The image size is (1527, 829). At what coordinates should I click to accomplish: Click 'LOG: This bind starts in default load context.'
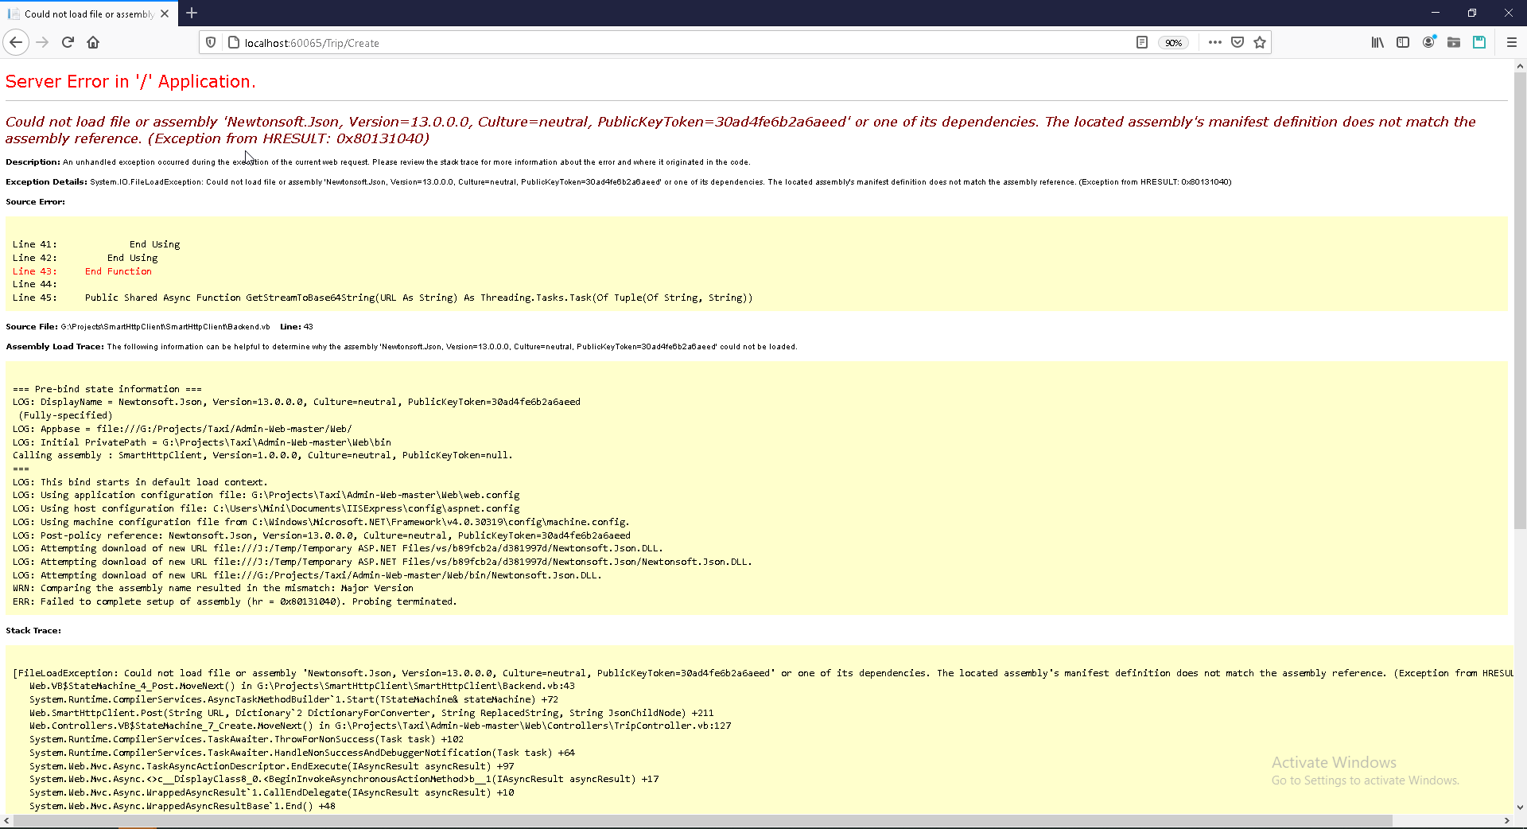[140, 482]
